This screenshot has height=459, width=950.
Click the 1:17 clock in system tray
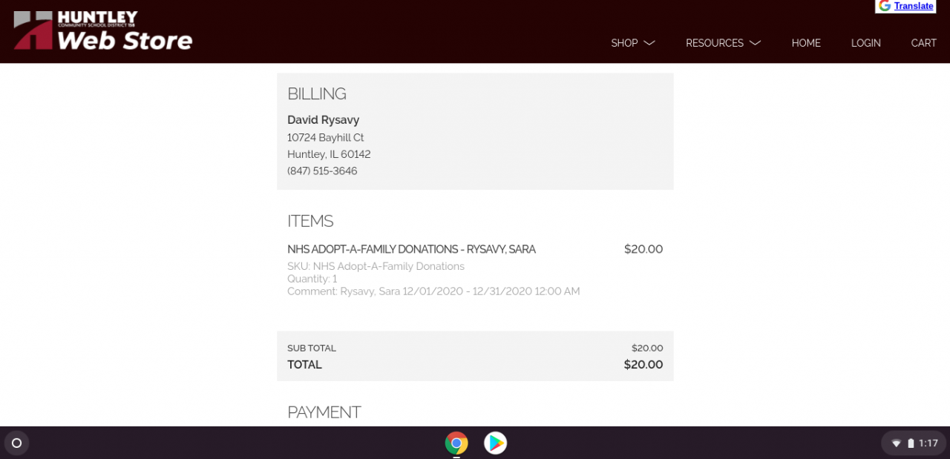pos(928,443)
